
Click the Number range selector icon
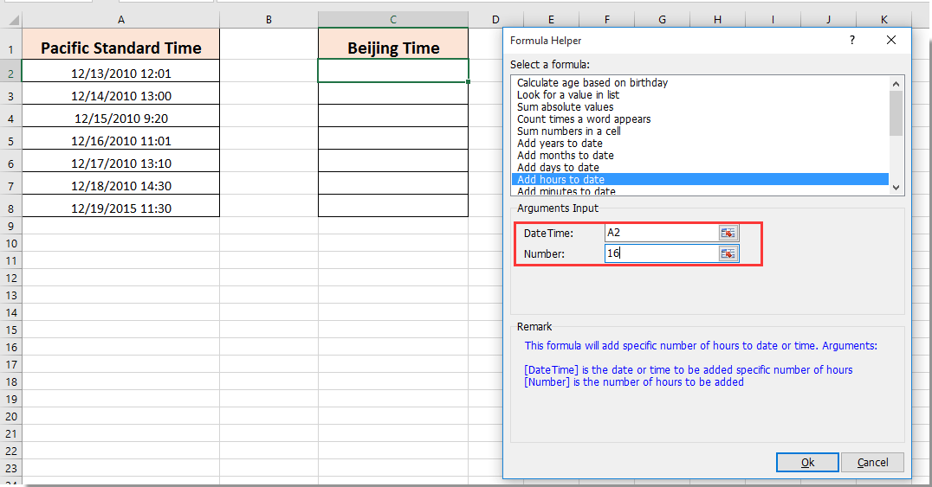728,253
